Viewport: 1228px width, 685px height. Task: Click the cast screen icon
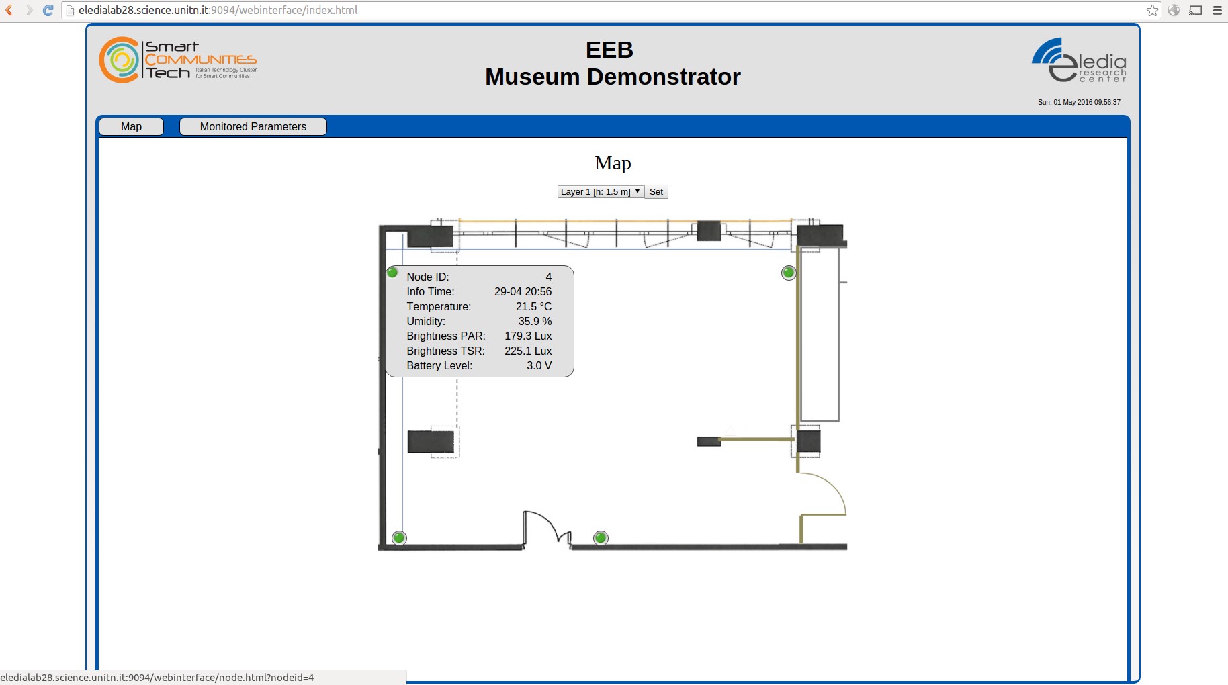pos(1195,10)
